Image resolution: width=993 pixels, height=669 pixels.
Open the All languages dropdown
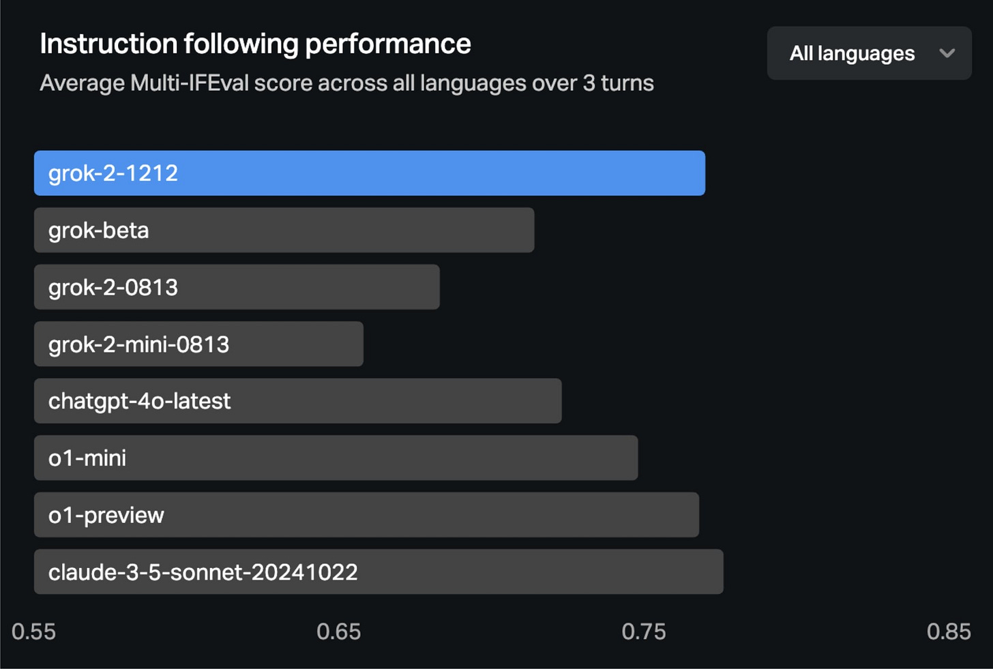tap(869, 53)
